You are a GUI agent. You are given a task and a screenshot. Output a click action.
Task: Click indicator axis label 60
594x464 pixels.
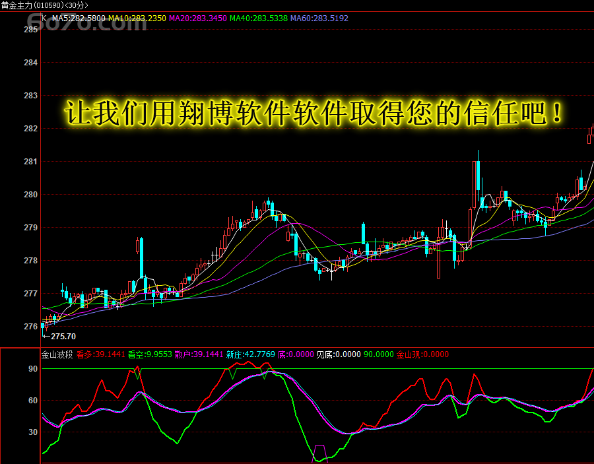point(33,401)
